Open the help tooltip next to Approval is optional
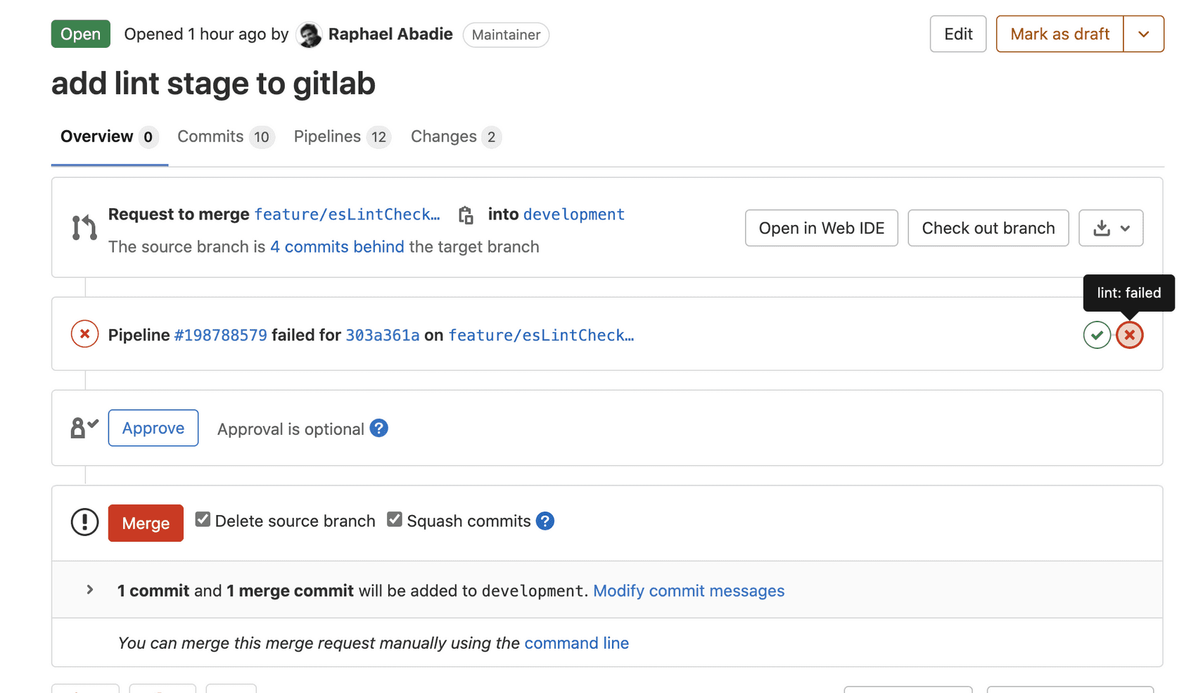Image resolution: width=1203 pixels, height=693 pixels. click(x=378, y=428)
